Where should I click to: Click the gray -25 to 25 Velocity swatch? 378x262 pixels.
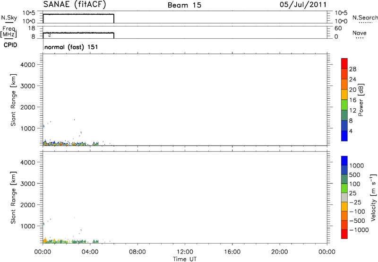[344, 197]
